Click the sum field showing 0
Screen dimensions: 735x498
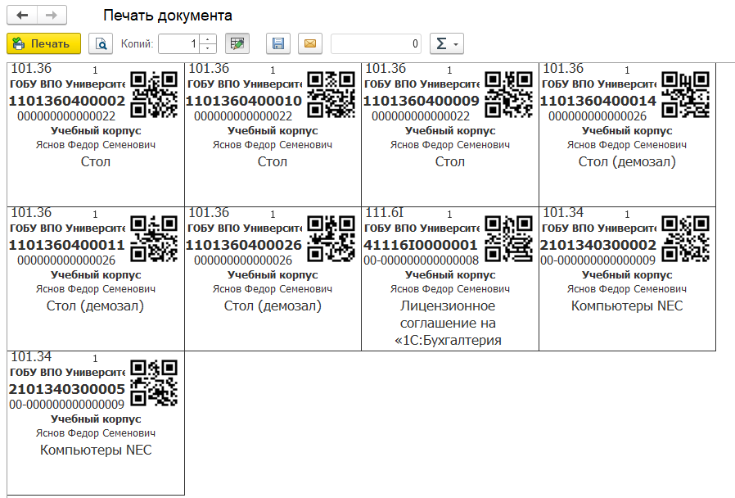(376, 43)
